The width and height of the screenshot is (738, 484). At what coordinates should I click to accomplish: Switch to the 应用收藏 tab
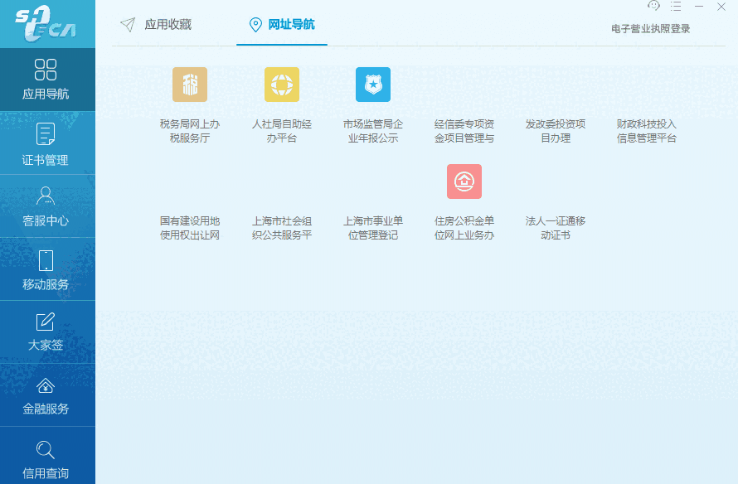[x=157, y=25]
